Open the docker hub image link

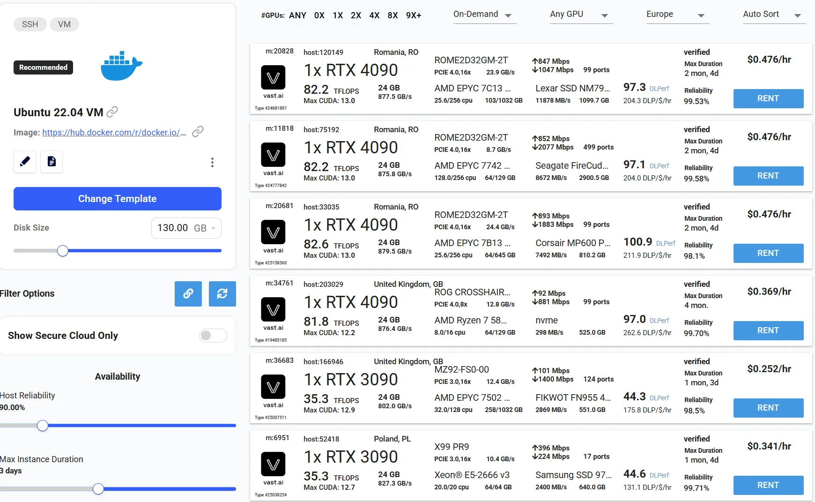tap(114, 133)
